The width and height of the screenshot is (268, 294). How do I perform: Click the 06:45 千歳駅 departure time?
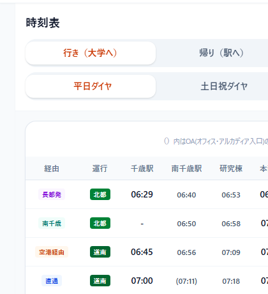click(142, 252)
